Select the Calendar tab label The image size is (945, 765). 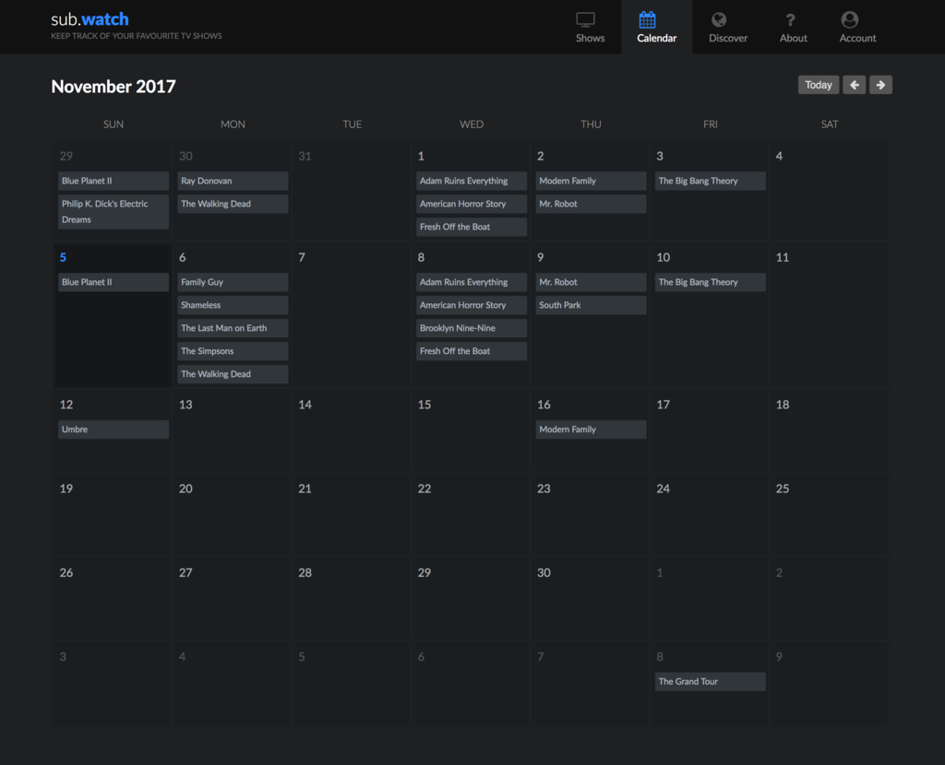(656, 38)
